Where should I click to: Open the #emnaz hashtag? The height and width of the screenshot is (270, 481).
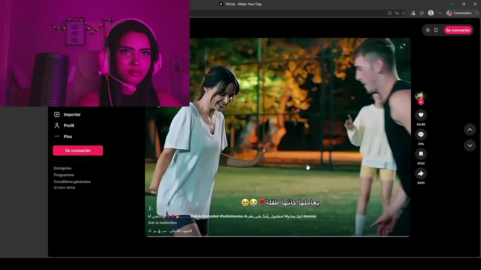pyautogui.click(x=310, y=216)
